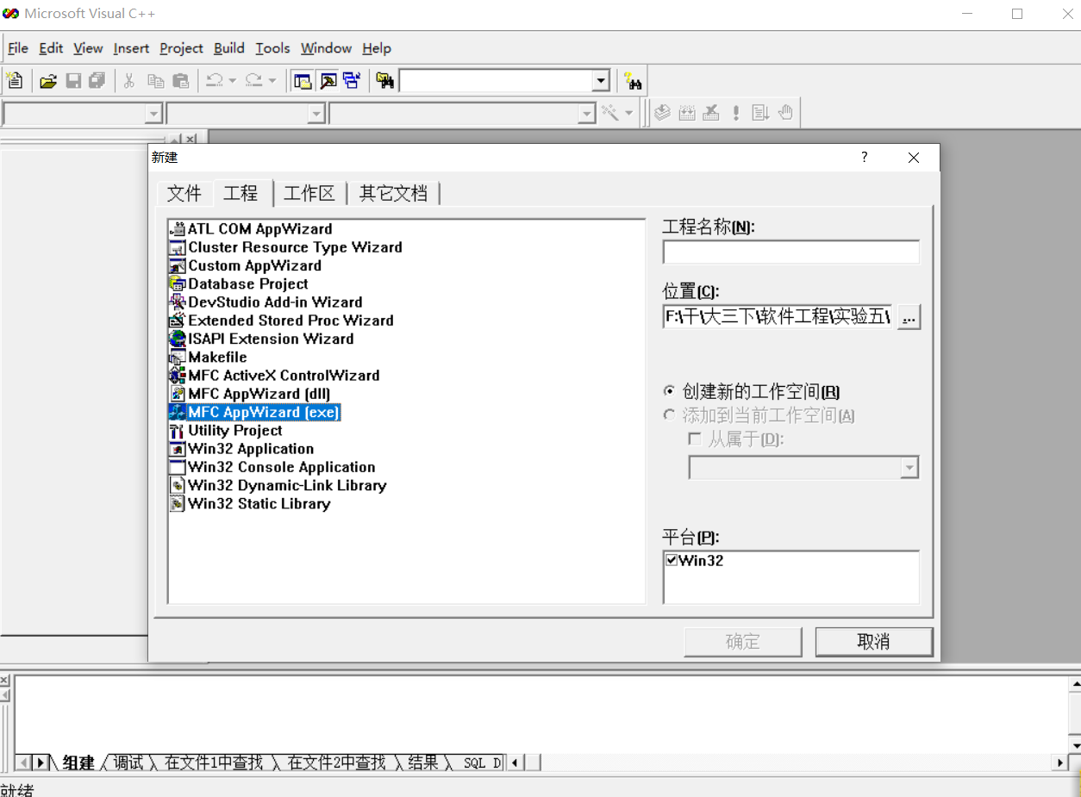The height and width of the screenshot is (797, 1081).
Task: Click the New Text File toolbar icon
Action: point(15,81)
